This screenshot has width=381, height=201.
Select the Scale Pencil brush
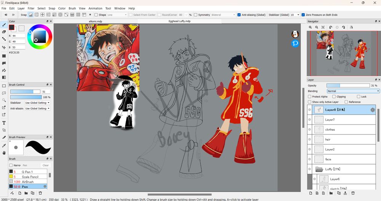(28, 177)
